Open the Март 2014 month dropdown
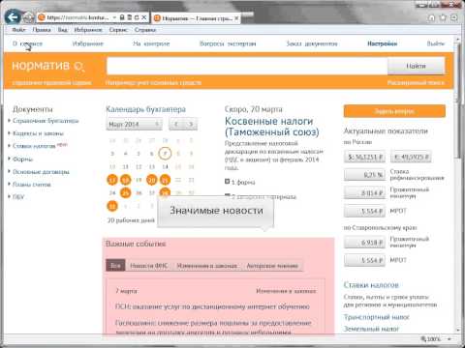Viewport: 465px width, 348px height. click(x=135, y=124)
